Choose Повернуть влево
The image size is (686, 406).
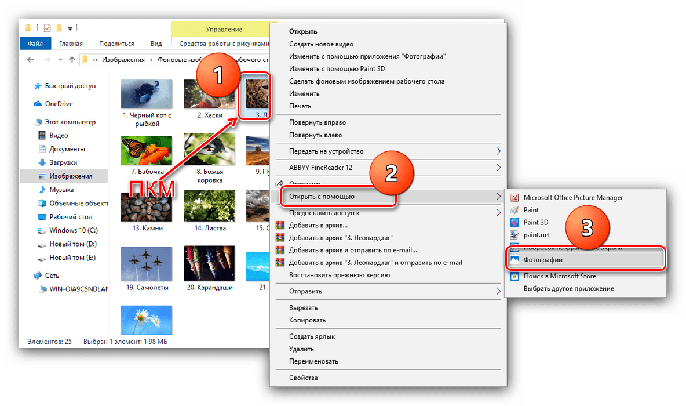315,135
